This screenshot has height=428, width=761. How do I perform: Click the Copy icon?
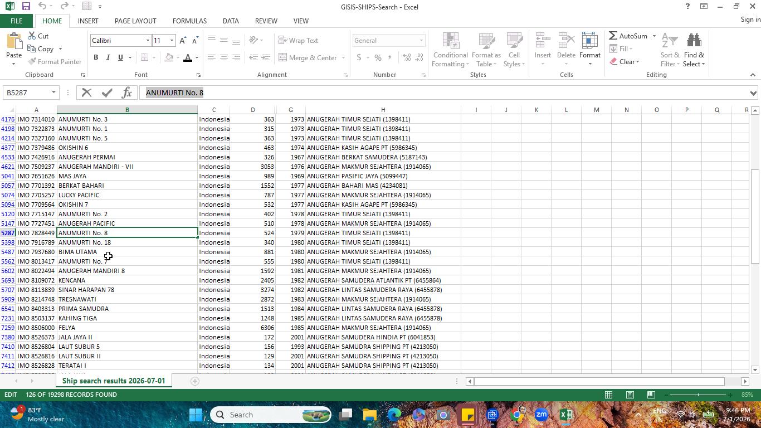tap(31, 49)
